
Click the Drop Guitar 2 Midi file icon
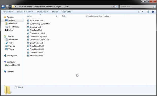coord(28,33)
